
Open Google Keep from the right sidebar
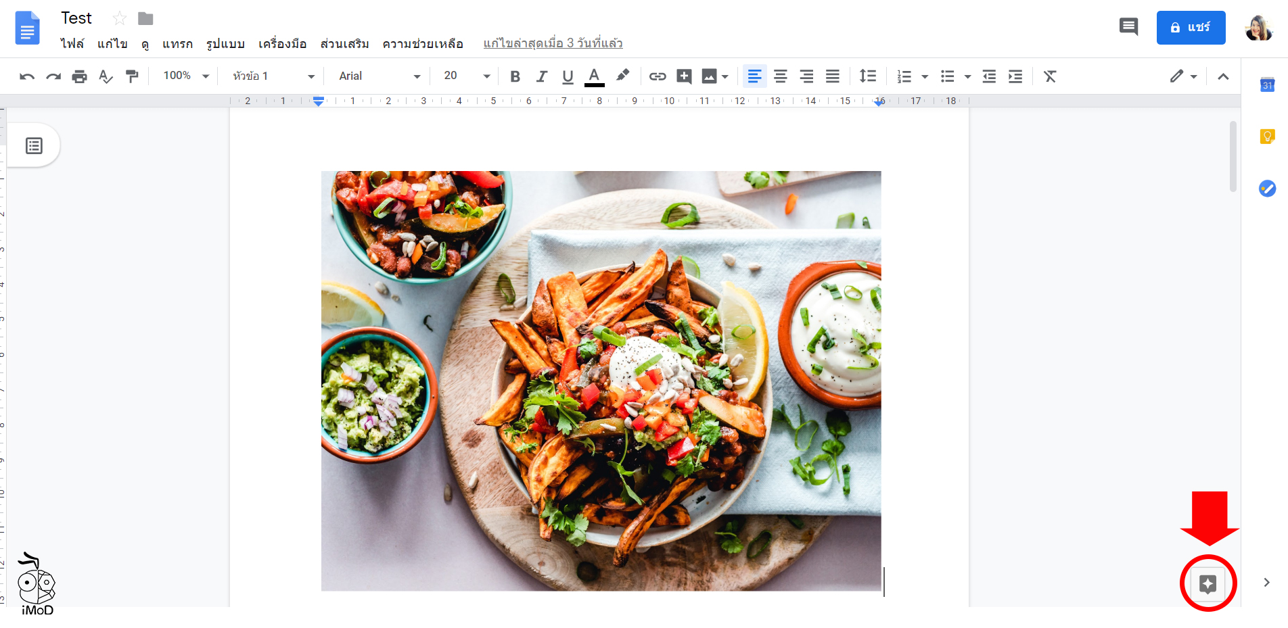click(1267, 136)
